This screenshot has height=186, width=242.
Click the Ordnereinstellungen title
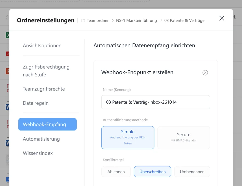coord(45,20)
